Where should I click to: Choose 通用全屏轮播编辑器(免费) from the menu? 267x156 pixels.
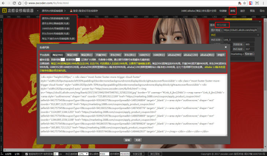tap(56, 23)
